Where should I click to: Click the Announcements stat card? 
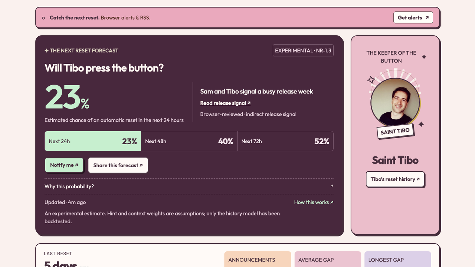point(258,259)
